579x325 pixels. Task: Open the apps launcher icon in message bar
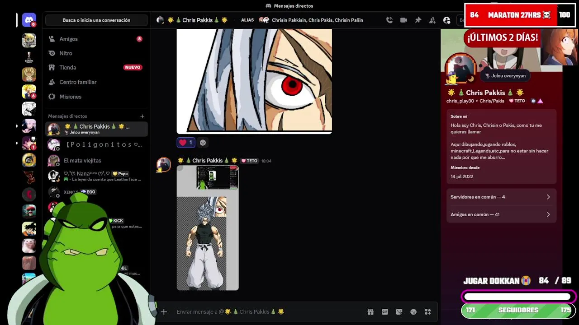point(428,311)
